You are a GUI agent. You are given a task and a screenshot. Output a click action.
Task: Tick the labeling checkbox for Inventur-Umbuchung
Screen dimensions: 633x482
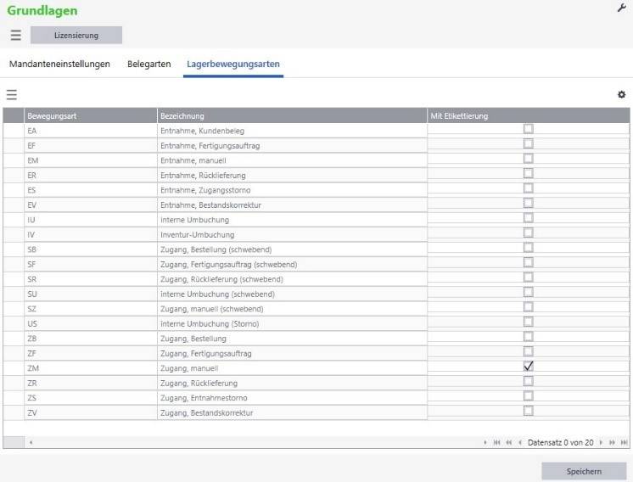(x=529, y=233)
